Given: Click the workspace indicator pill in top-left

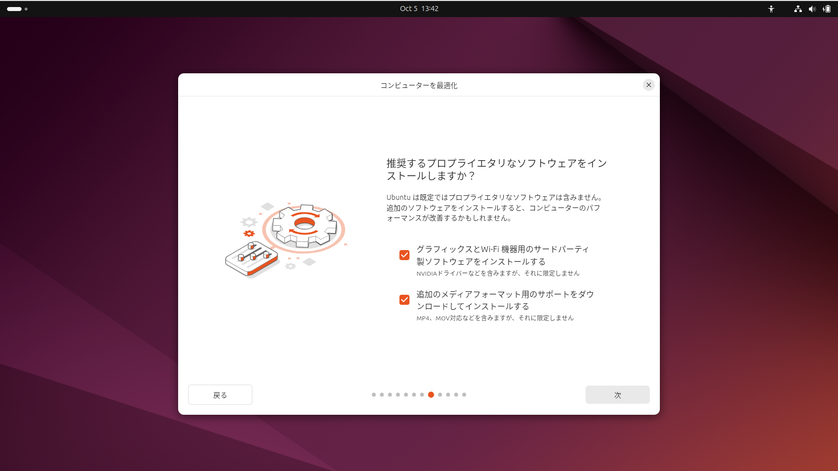Looking at the screenshot, I should (15, 9).
